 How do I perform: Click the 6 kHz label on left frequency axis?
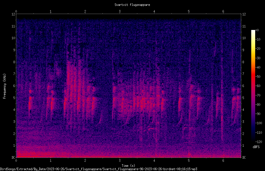(14, 86)
